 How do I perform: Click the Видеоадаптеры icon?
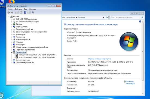[14, 27]
